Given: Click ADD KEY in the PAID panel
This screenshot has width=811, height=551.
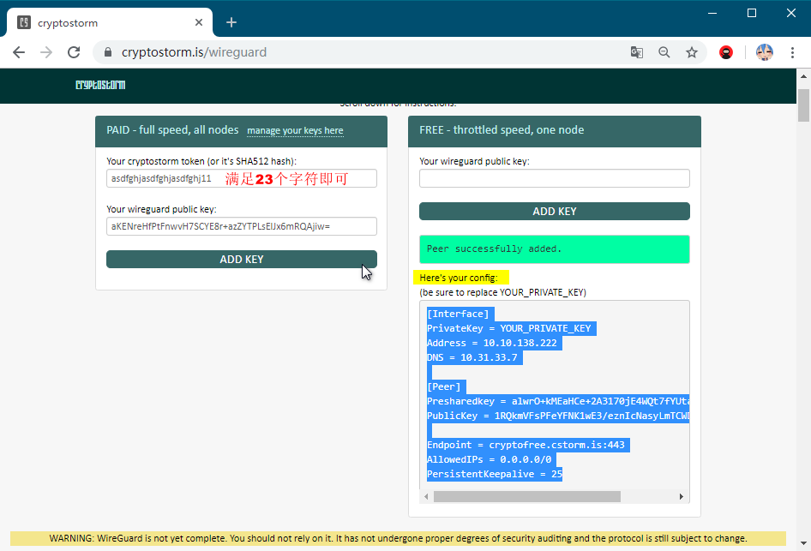Looking at the screenshot, I should 242,260.
